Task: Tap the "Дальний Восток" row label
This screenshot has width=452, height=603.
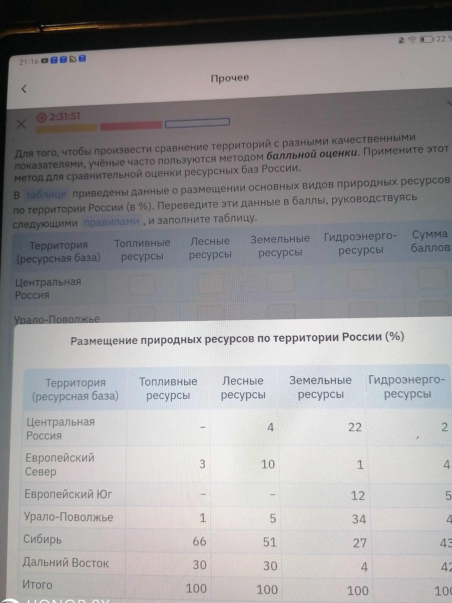Action: coord(66,562)
